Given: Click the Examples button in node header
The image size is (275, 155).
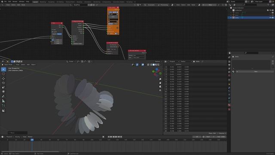Looking at the screenshot, I should [x=151, y=5].
